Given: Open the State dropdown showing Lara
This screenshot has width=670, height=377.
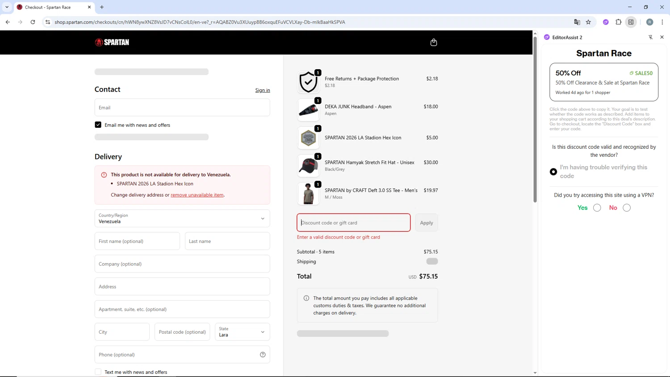Looking at the screenshot, I should point(242,332).
